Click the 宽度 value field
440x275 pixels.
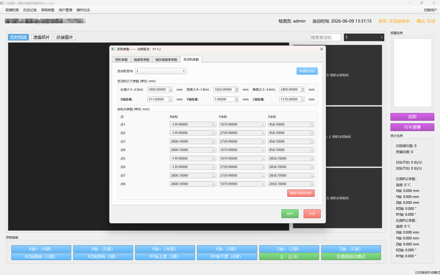tap(224, 90)
